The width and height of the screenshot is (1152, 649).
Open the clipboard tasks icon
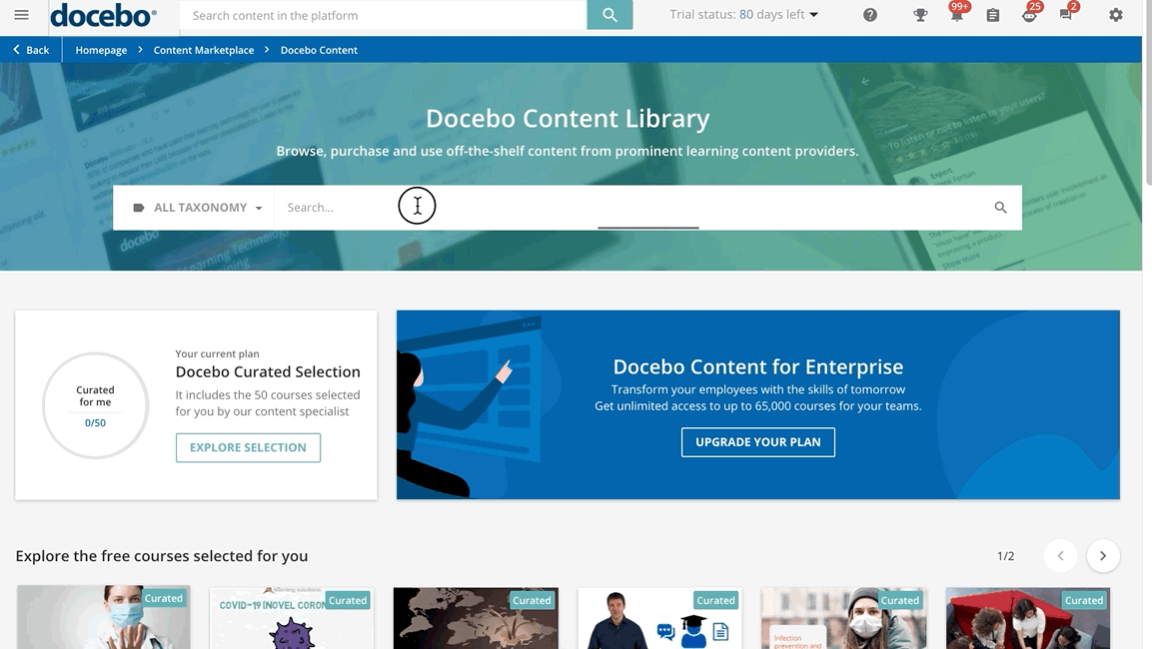click(x=992, y=15)
